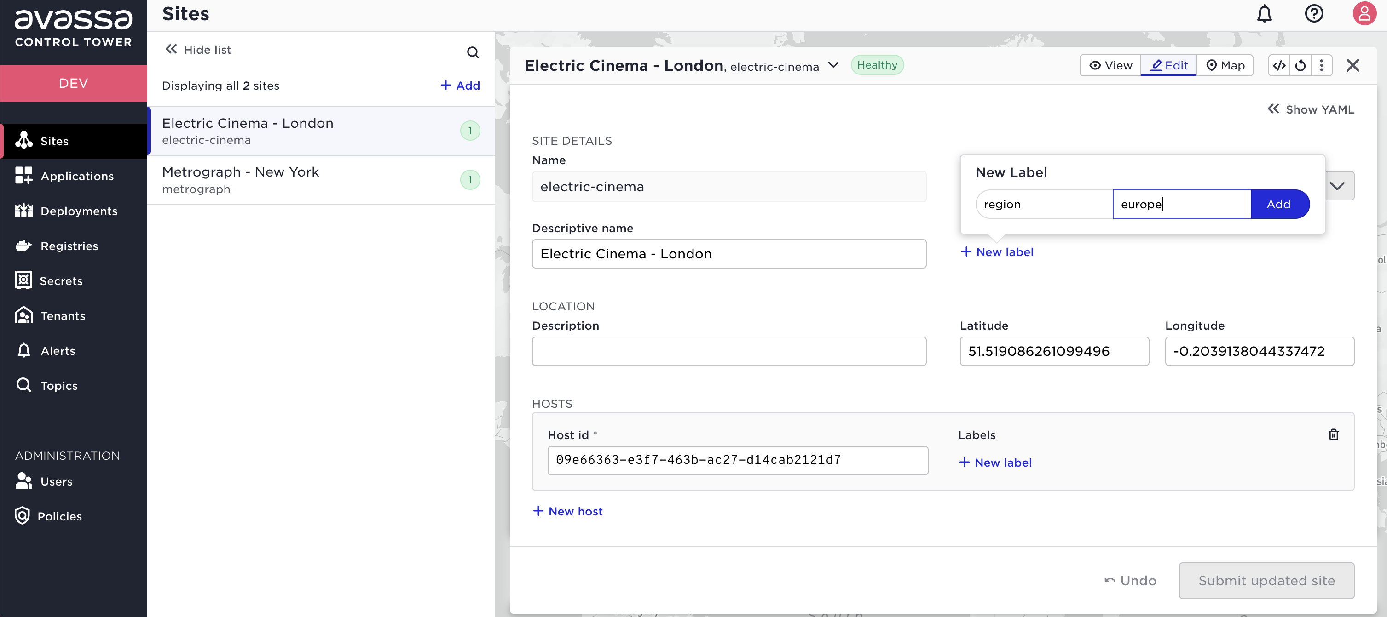Image resolution: width=1387 pixels, height=617 pixels.
Task: Click the Hide list double chevron
Action: (171, 50)
